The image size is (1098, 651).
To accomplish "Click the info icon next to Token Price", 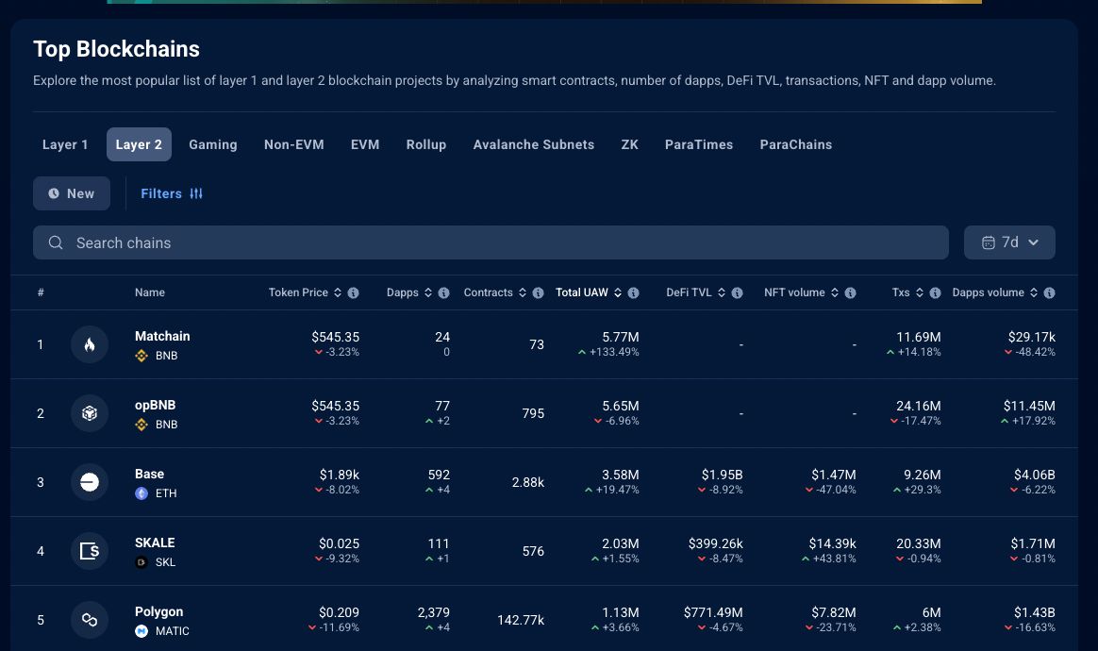I will [353, 293].
